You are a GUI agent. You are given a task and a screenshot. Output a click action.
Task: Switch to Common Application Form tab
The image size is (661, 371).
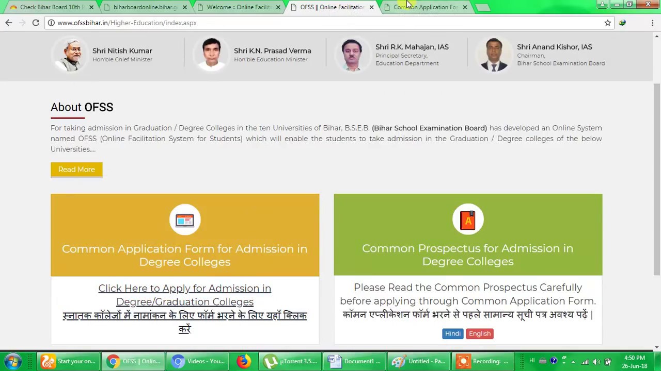[x=426, y=7]
